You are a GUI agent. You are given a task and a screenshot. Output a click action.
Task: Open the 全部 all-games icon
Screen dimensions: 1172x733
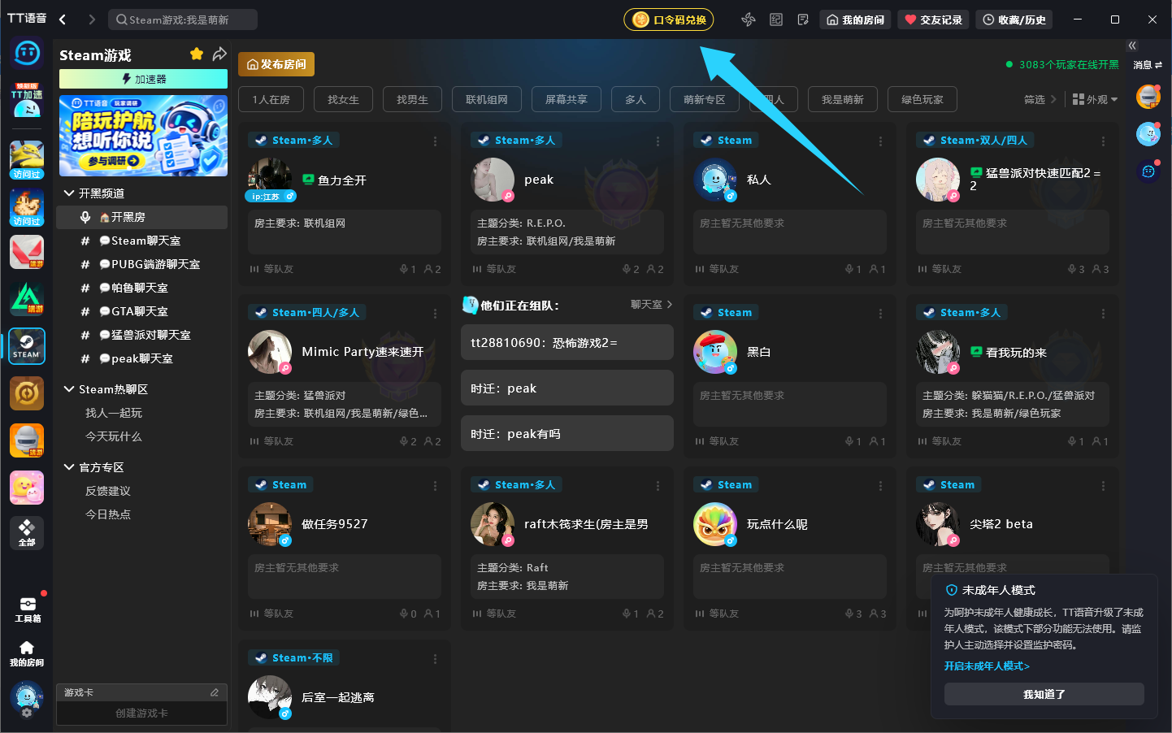click(27, 532)
